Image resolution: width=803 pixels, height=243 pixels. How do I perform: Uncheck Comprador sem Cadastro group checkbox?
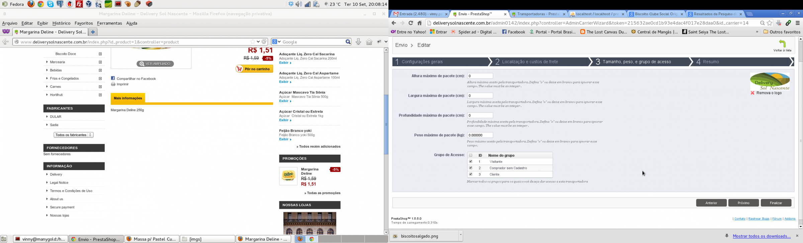[470, 168]
